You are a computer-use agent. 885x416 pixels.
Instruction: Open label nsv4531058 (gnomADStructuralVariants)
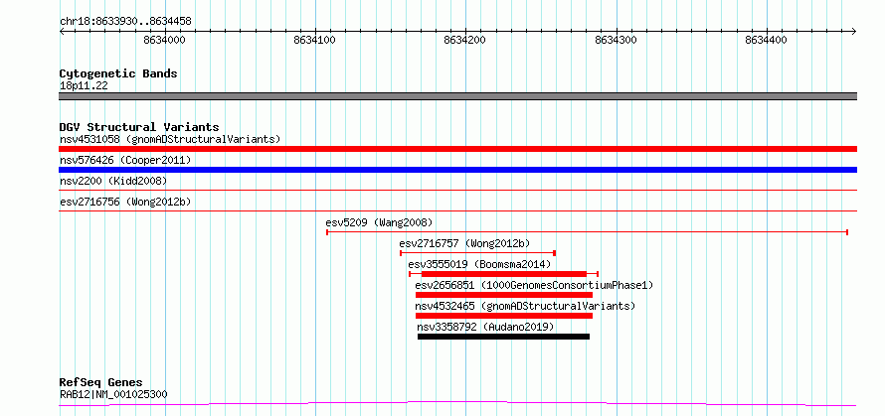(170, 139)
